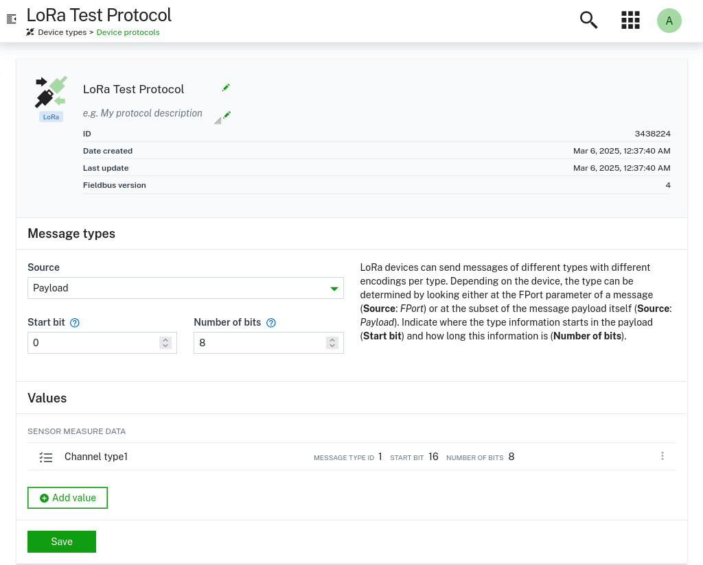Select the Channel type1 value row
The image size is (703, 565).
coord(206,457)
